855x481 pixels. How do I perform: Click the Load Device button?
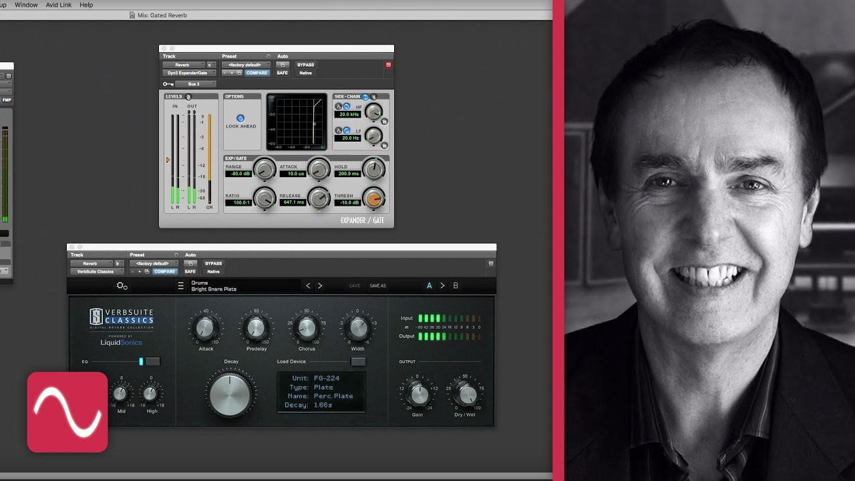[358, 361]
